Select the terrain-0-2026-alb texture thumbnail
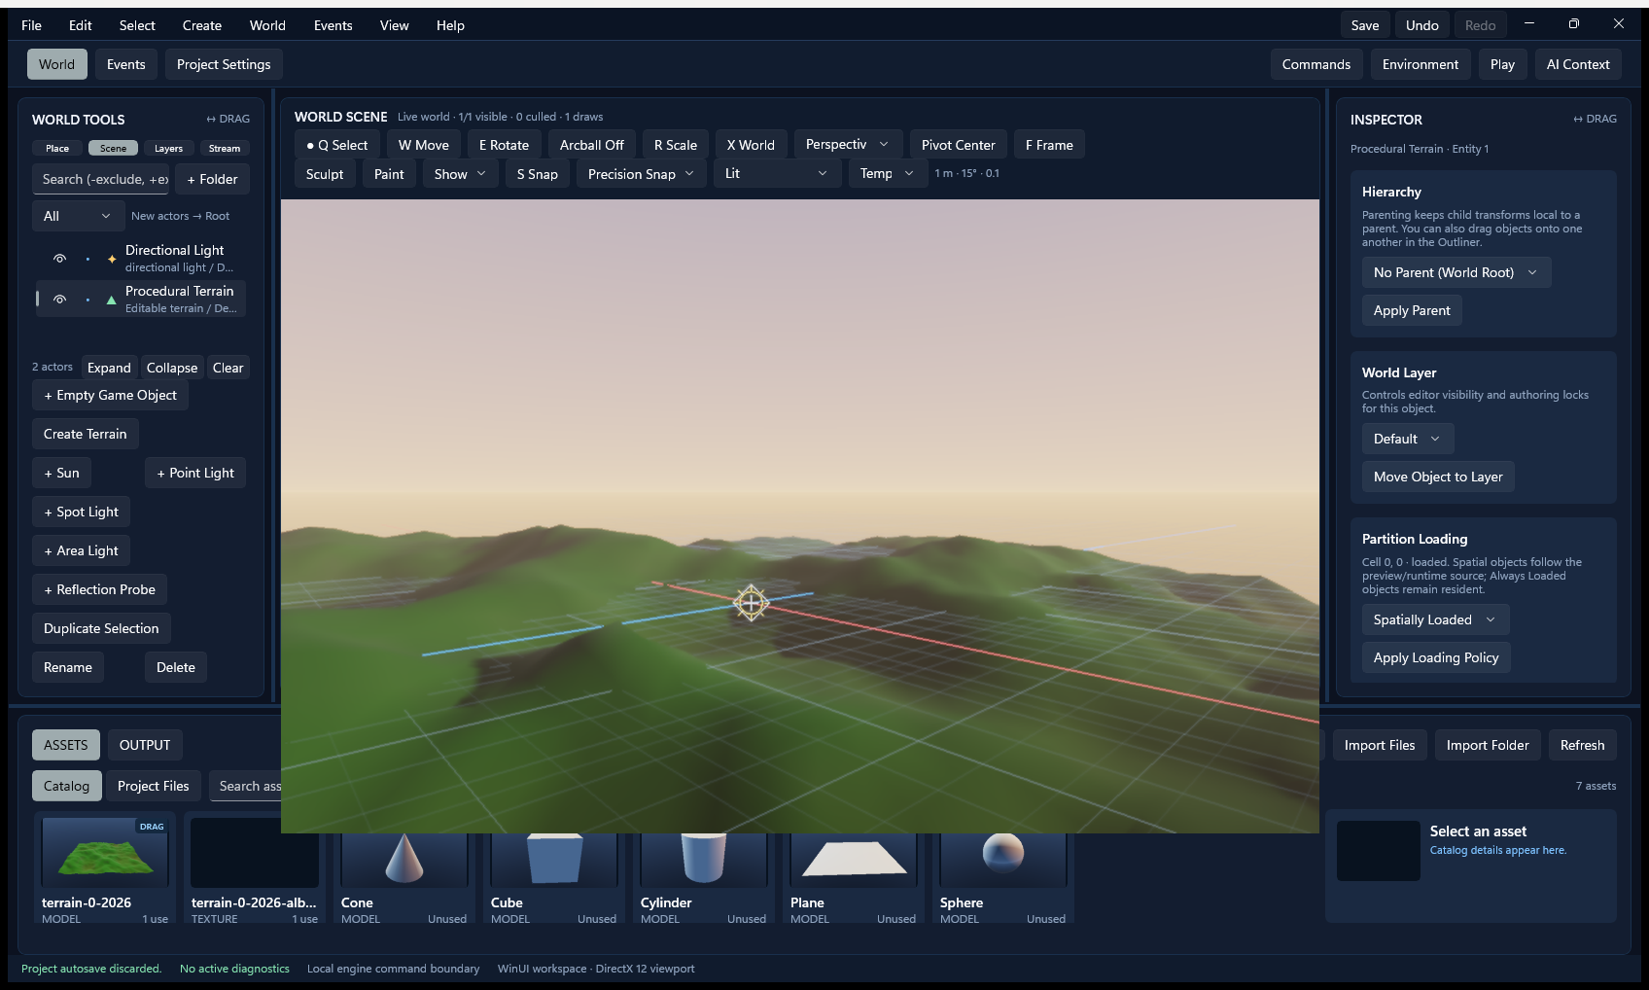This screenshot has width=1649, height=990. (255, 852)
